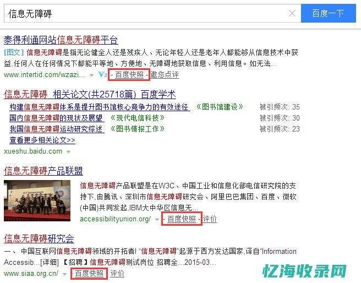
Task: Click 评价 beside the accessibilityunion.org result
Action: point(210,219)
